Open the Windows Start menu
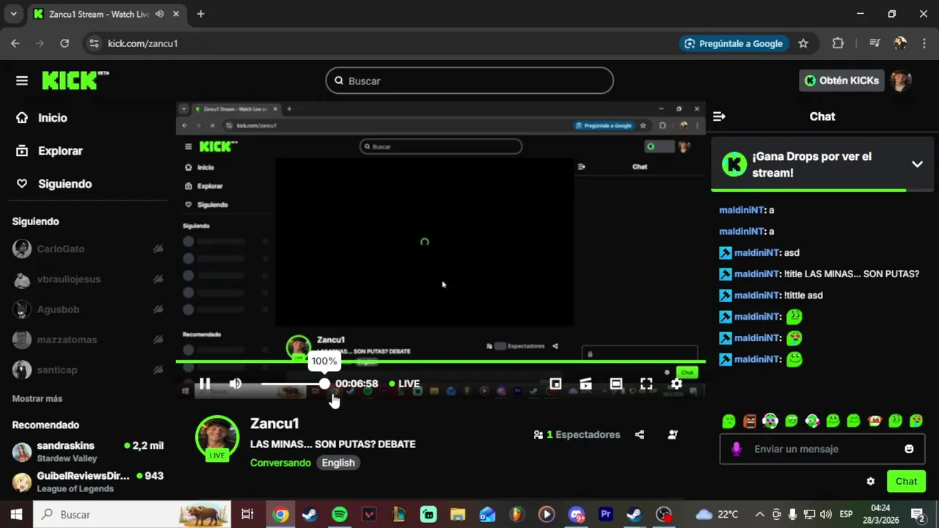The width and height of the screenshot is (939, 528). point(16,514)
